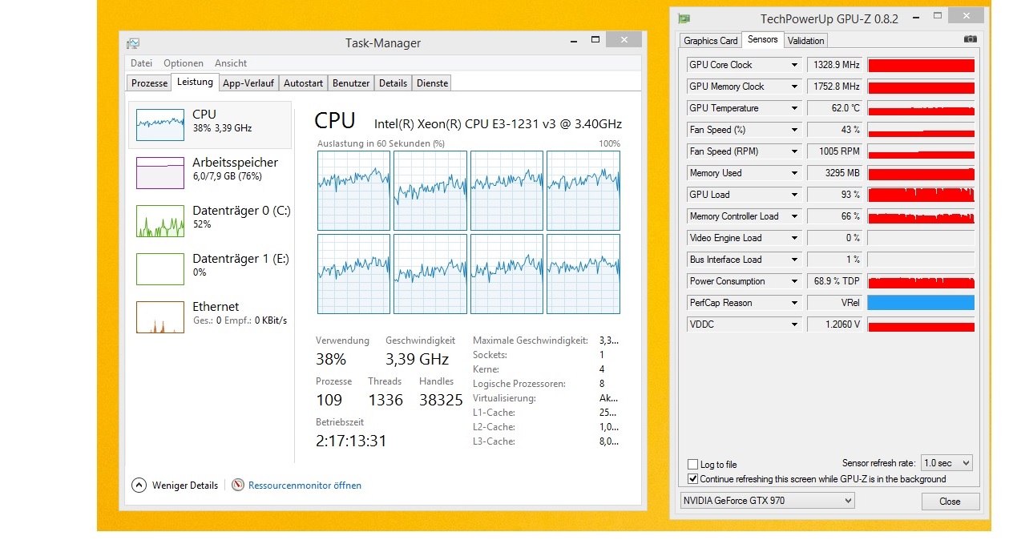Select the Ethernet graph thumbnail
Viewport: 1009px width, 540px height.
(159, 317)
